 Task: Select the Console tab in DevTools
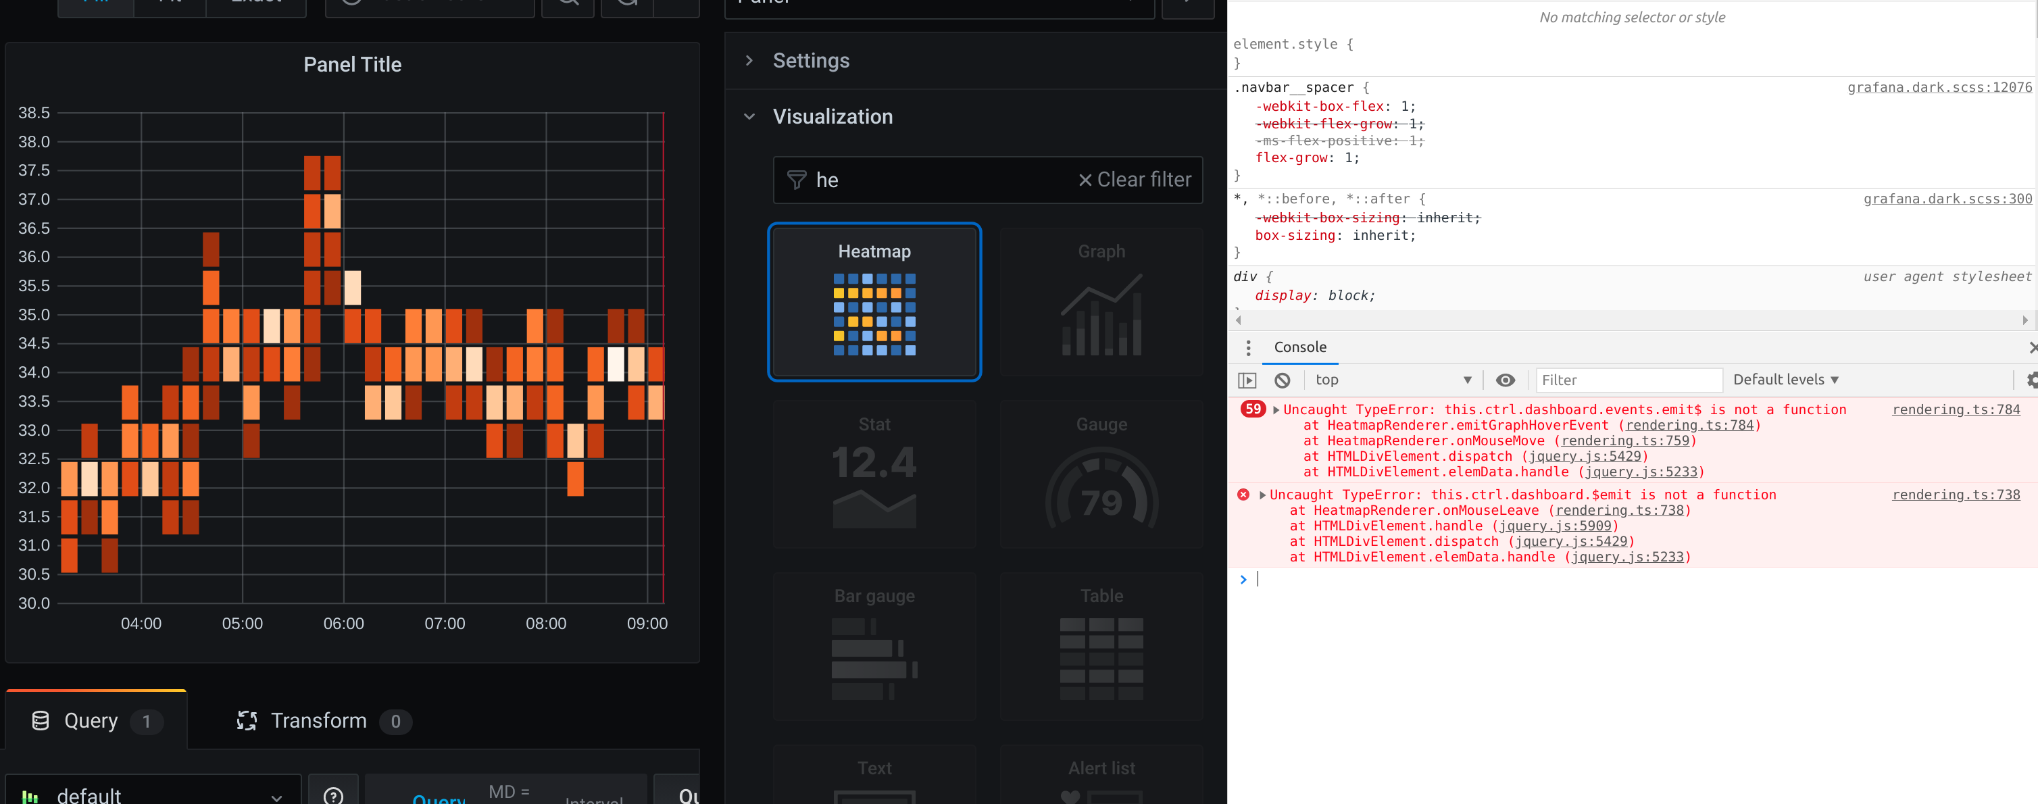tap(1300, 347)
